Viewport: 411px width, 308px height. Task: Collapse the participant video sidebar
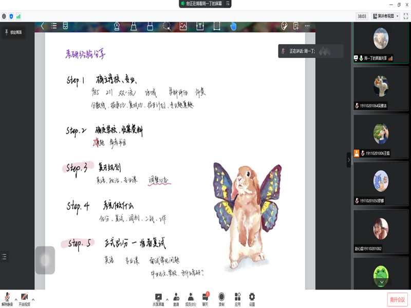(349, 160)
